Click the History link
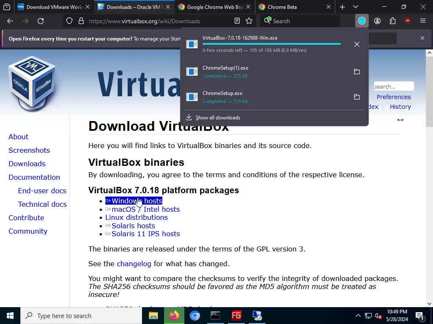 click(x=400, y=107)
